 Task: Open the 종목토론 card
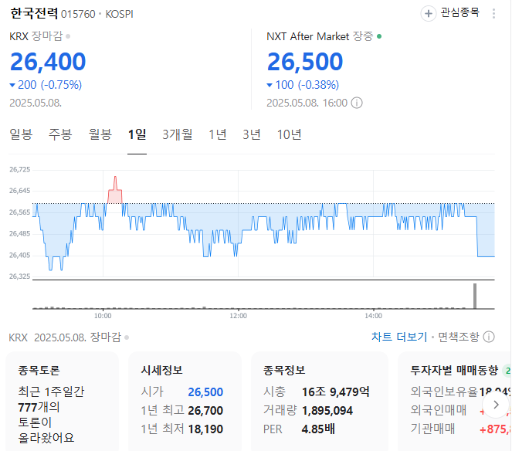point(62,402)
